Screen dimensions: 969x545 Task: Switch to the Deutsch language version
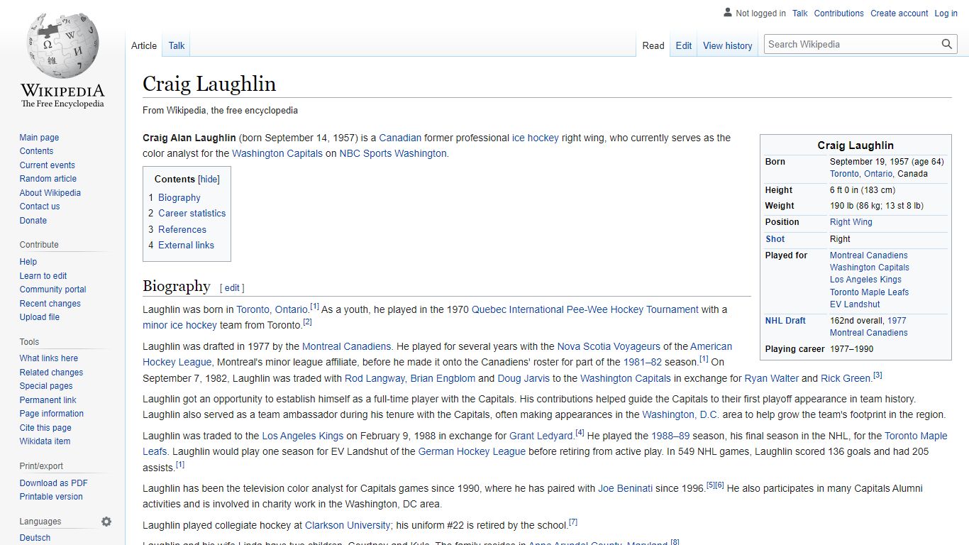[x=35, y=538]
